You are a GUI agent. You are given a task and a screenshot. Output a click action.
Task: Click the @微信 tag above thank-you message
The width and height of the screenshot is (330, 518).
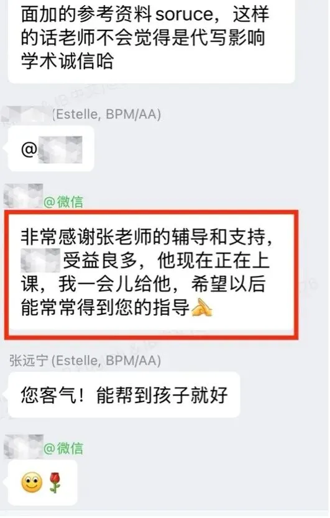pos(63,201)
